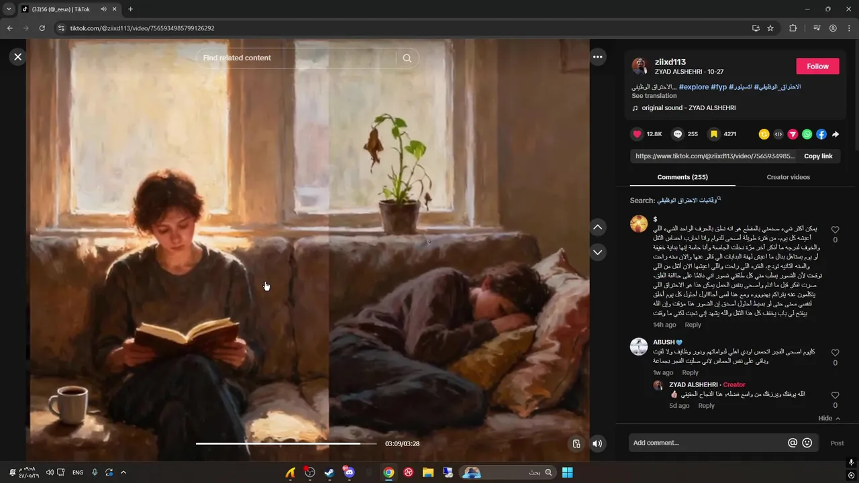Open Chrome profile avatar icon
This screenshot has height=483, width=859.
[833, 28]
